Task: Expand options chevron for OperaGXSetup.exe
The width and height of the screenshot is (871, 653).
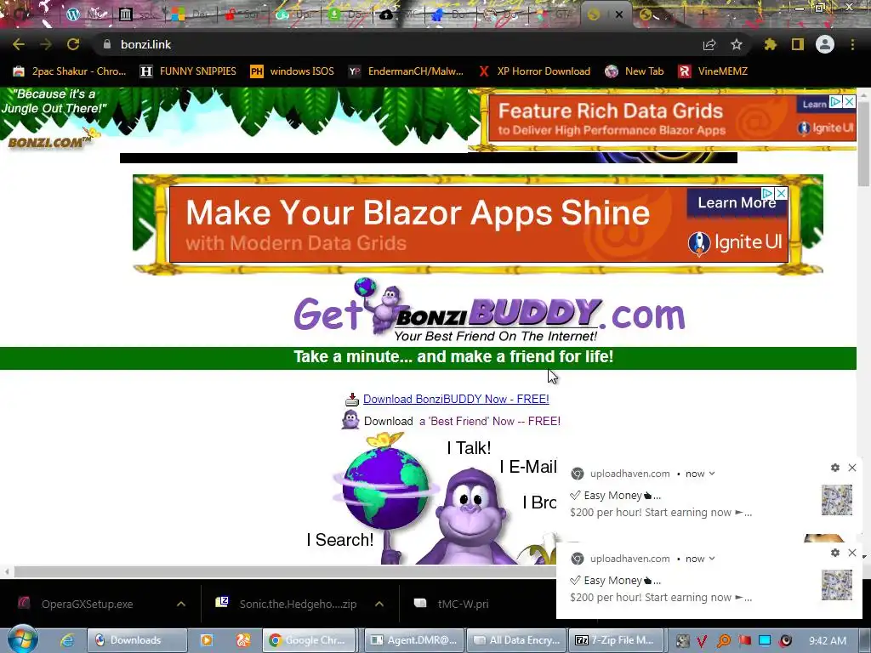Action: pos(181,605)
